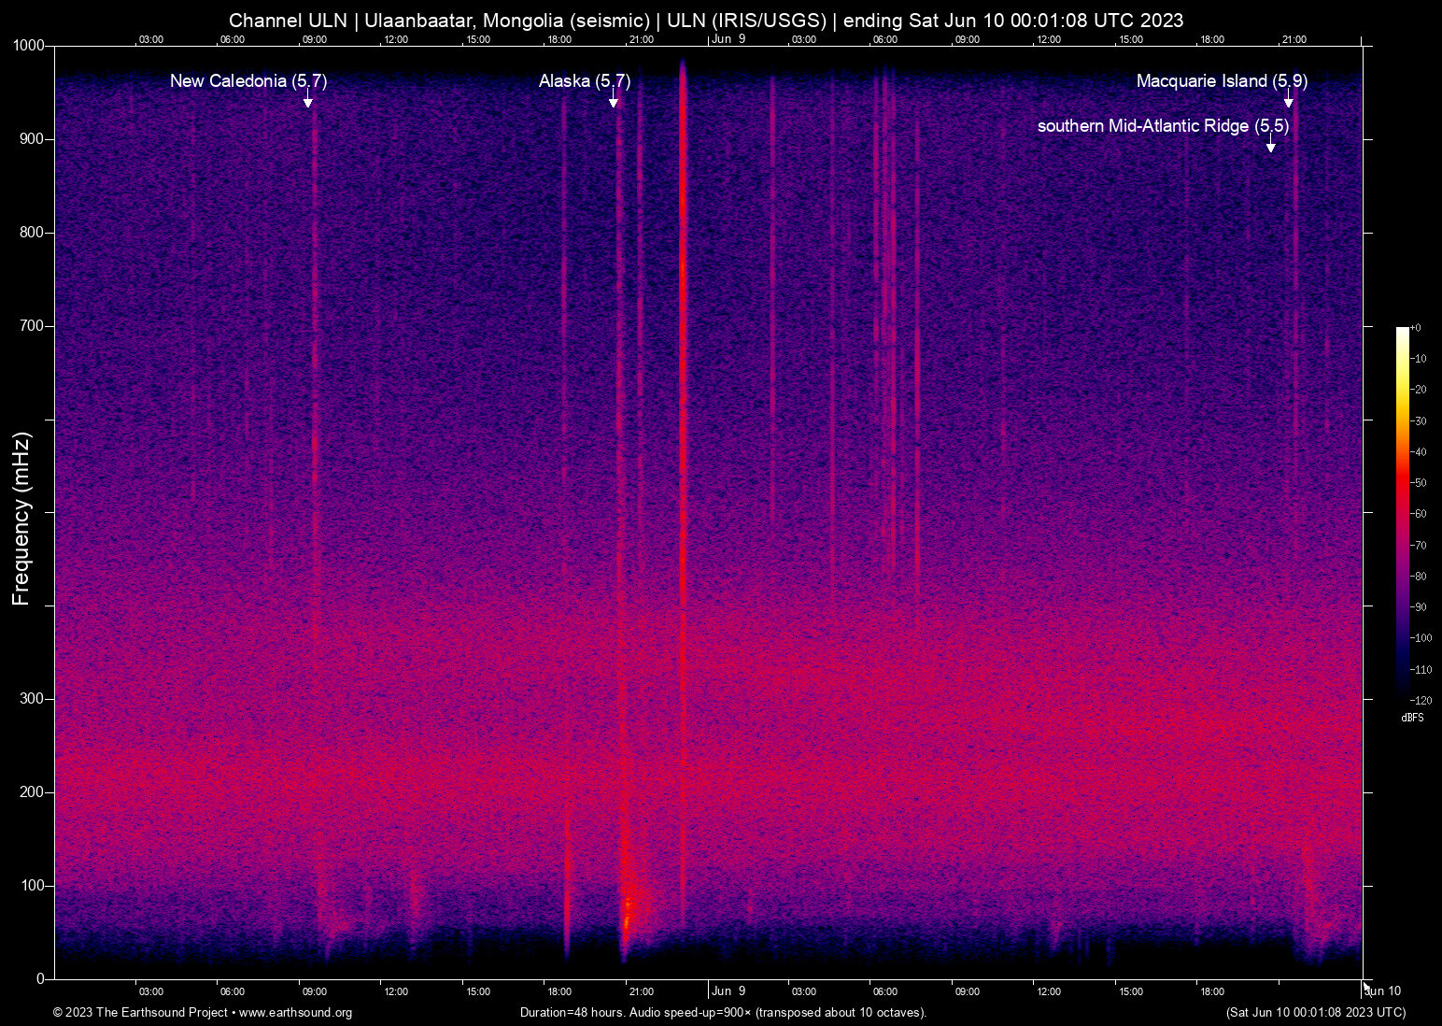Image resolution: width=1442 pixels, height=1026 pixels.
Task: Click the Macquarie Island arrow marker
Action: 1289,101
